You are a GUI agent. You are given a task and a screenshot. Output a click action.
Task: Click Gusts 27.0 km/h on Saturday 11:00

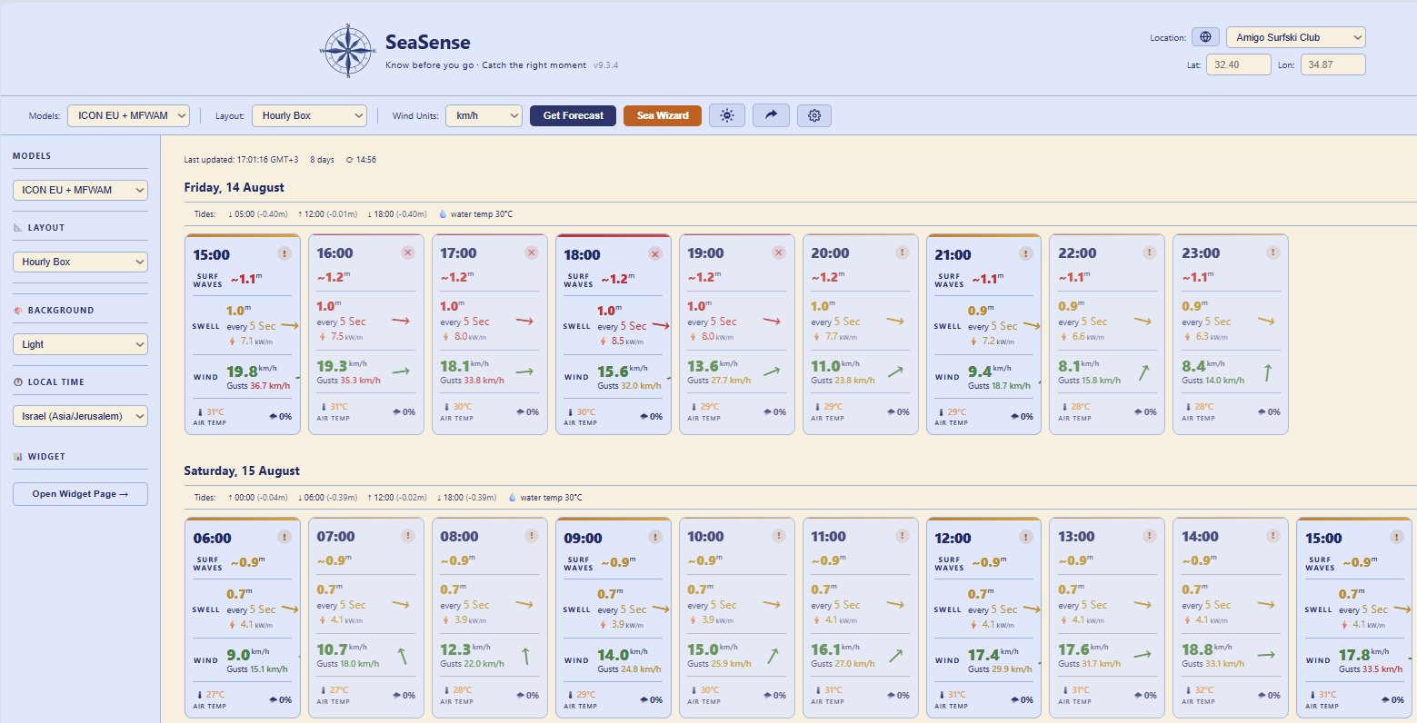click(x=843, y=664)
